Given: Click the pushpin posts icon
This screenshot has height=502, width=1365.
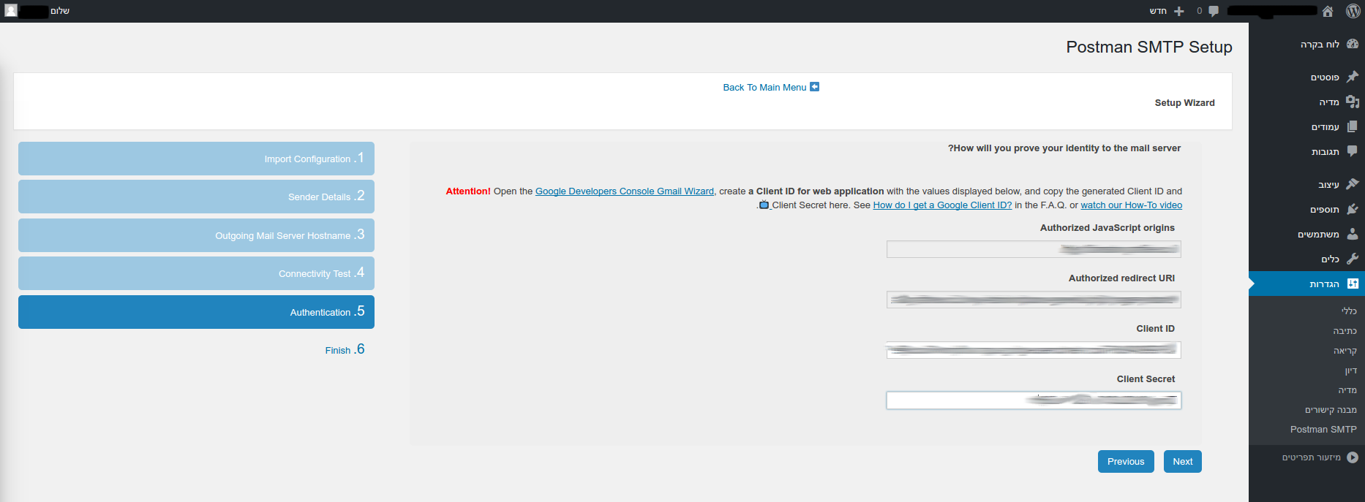Looking at the screenshot, I should (x=1352, y=77).
